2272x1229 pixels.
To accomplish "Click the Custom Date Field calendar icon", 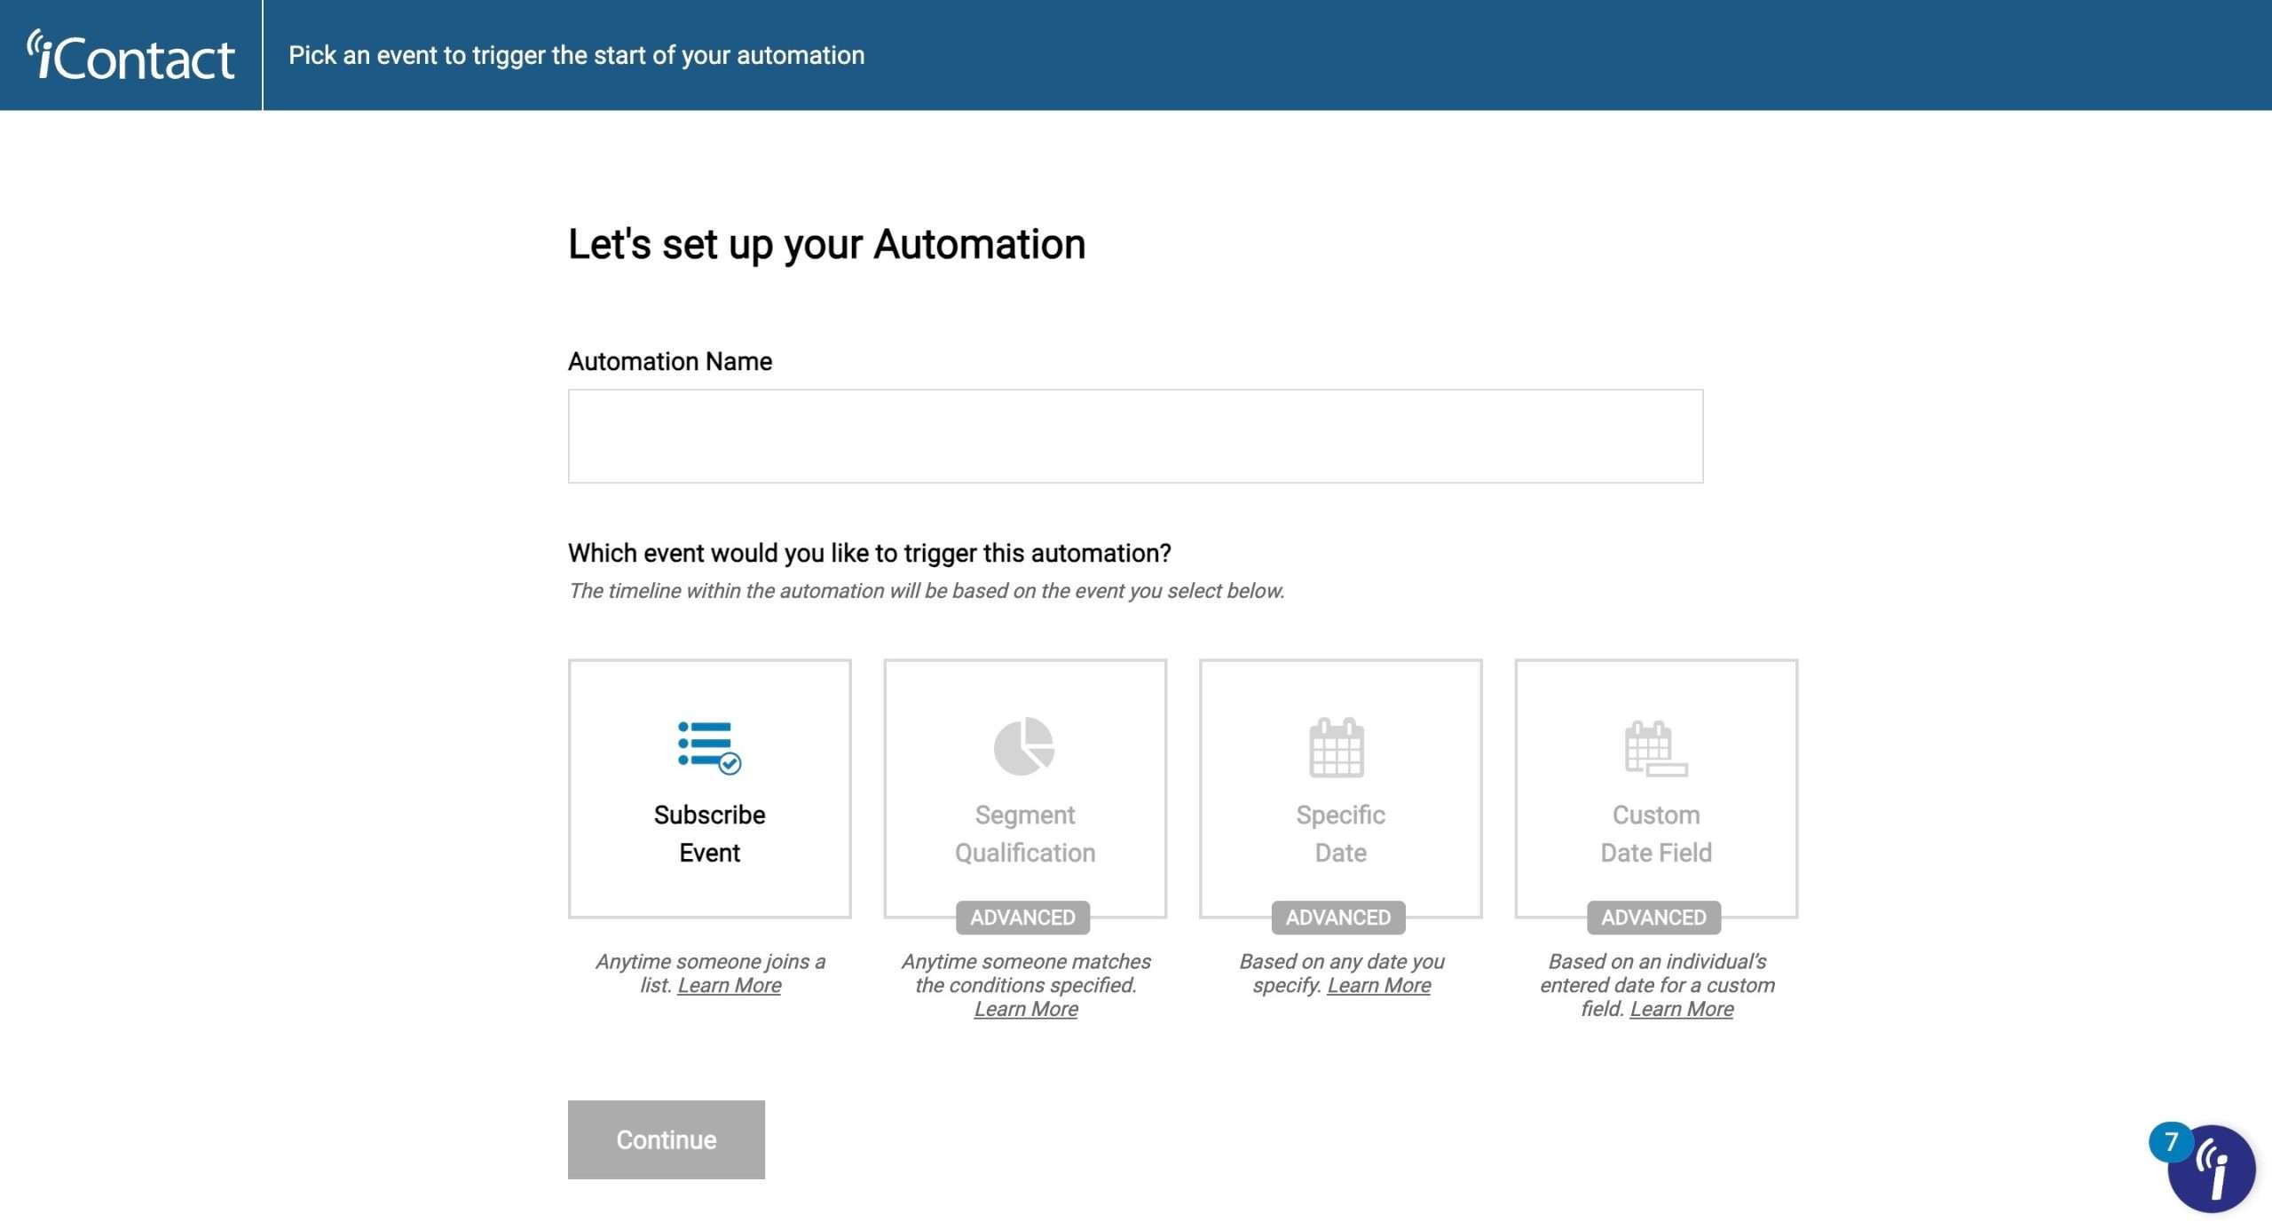I will 1653,746.
